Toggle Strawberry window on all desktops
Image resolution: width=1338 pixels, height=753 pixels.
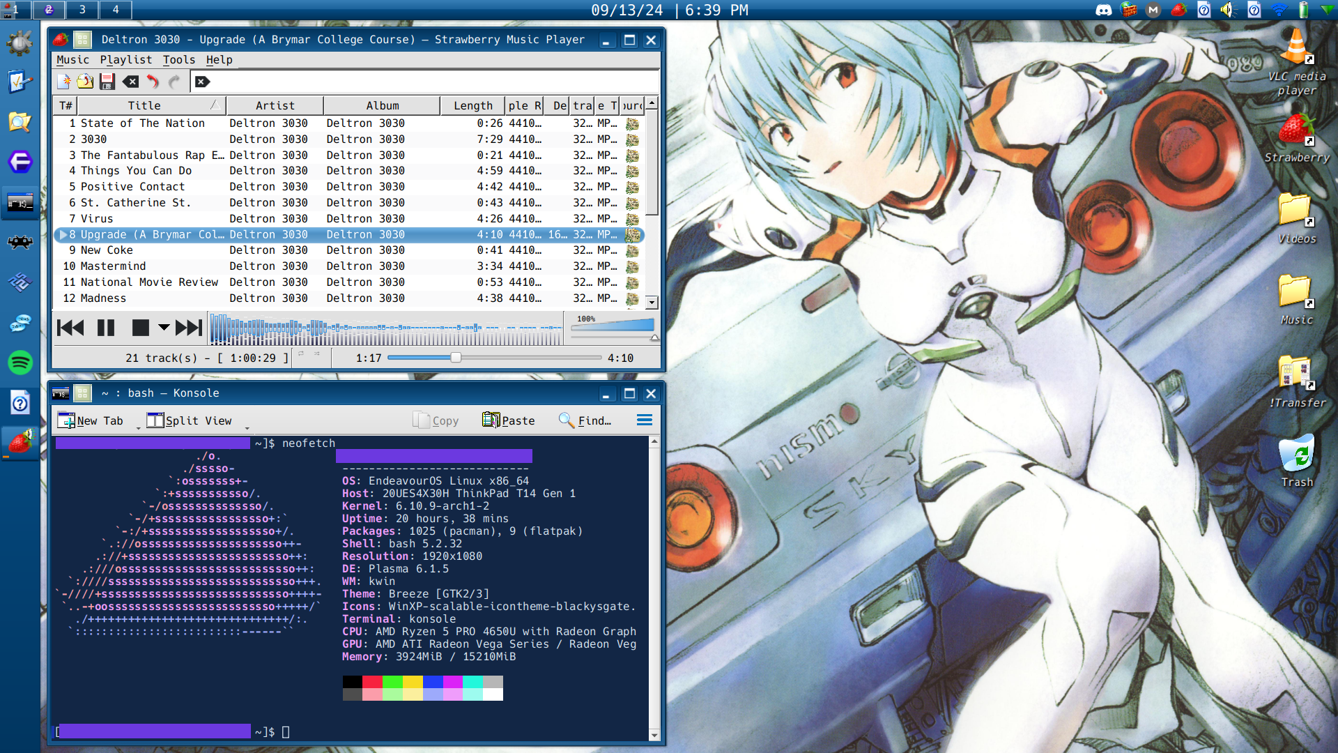83,40
